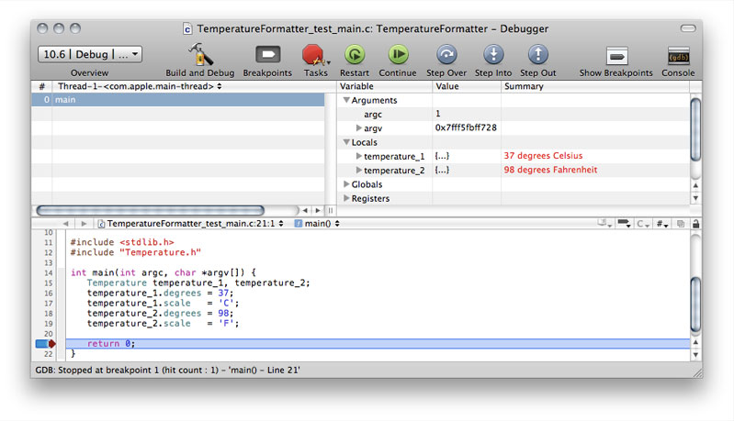
Task: Click the stack list scroll left arrow
Action: pyautogui.click(x=305, y=211)
